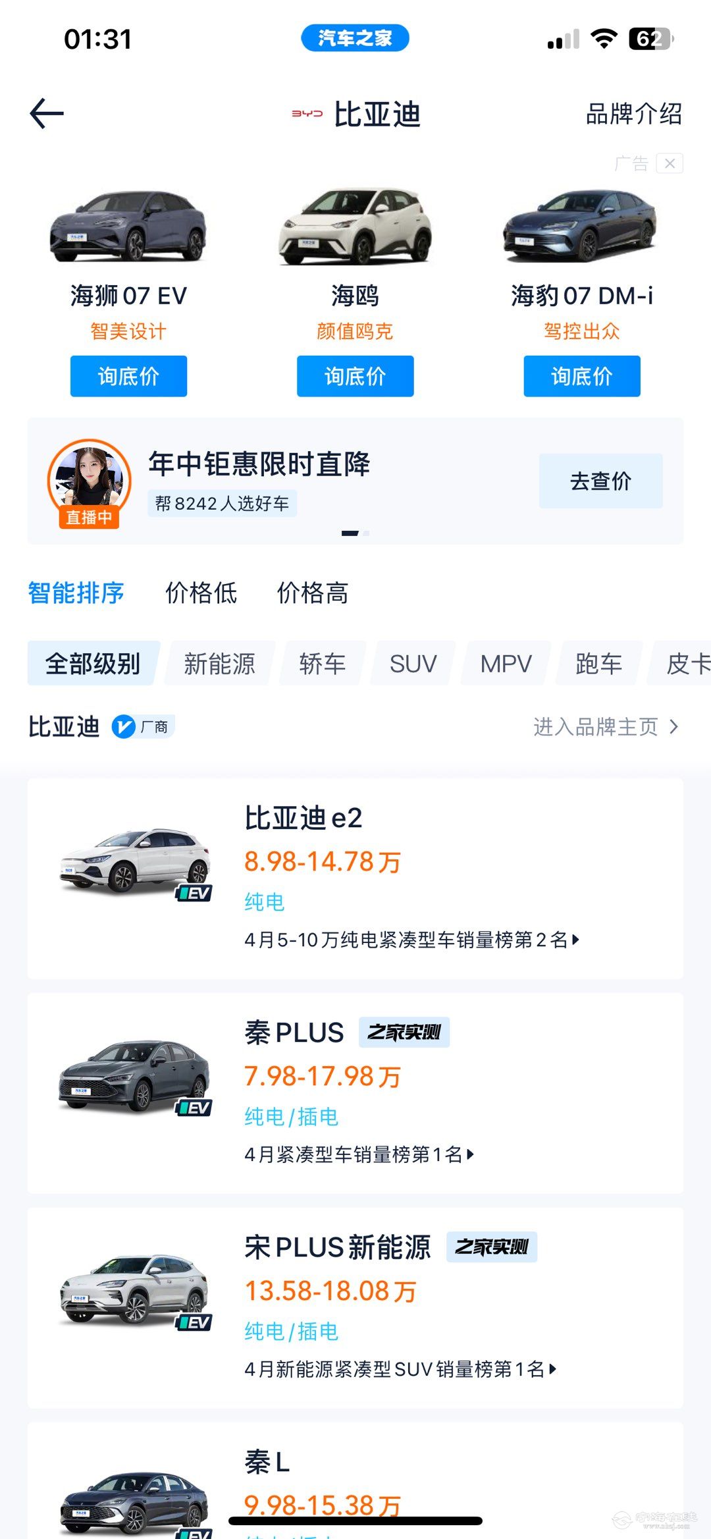Sort by 价格高
Viewport: 711px width, 1539px height.
[312, 593]
